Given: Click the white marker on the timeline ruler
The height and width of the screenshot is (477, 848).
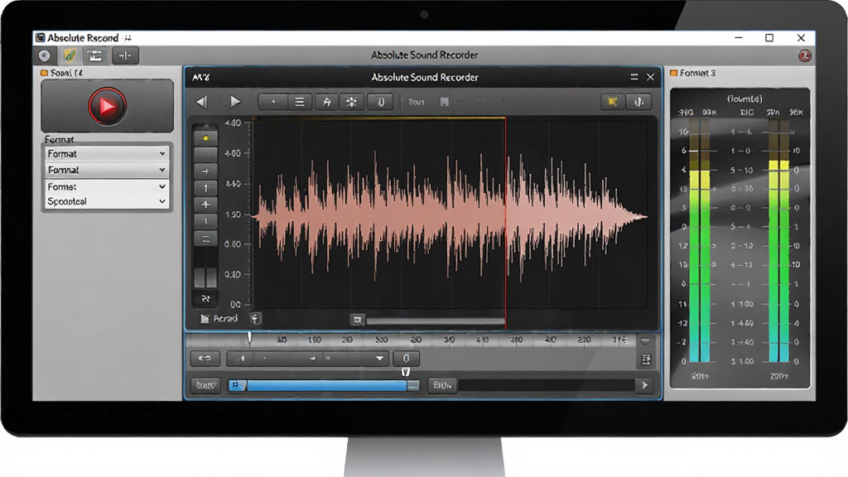Looking at the screenshot, I should pyautogui.click(x=248, y=339).
